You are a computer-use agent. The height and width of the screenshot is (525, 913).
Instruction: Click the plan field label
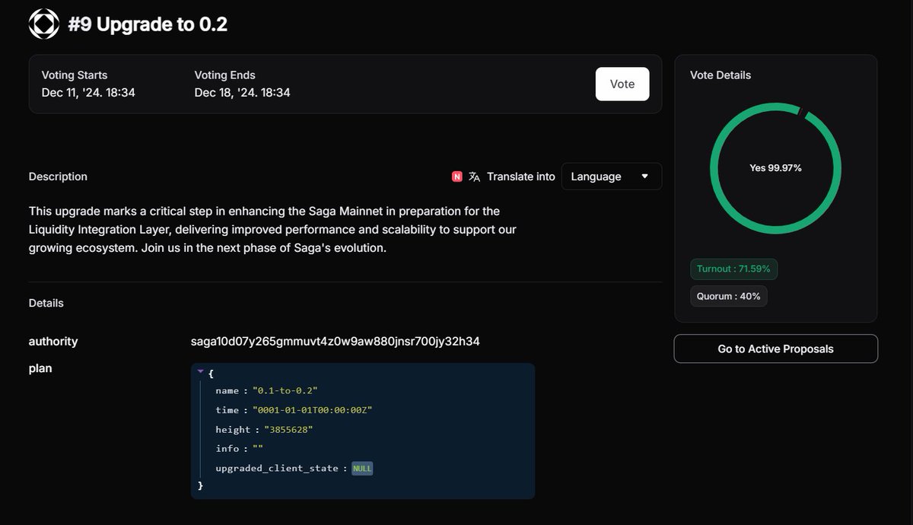click(x=40, y=369)
